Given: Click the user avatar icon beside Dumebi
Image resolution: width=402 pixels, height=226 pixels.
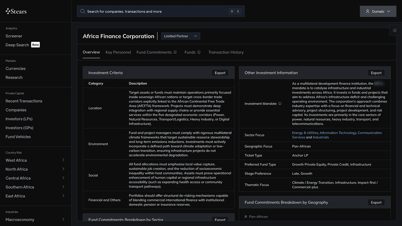Looking at the screenshot, I should click(x=368, y=11).
